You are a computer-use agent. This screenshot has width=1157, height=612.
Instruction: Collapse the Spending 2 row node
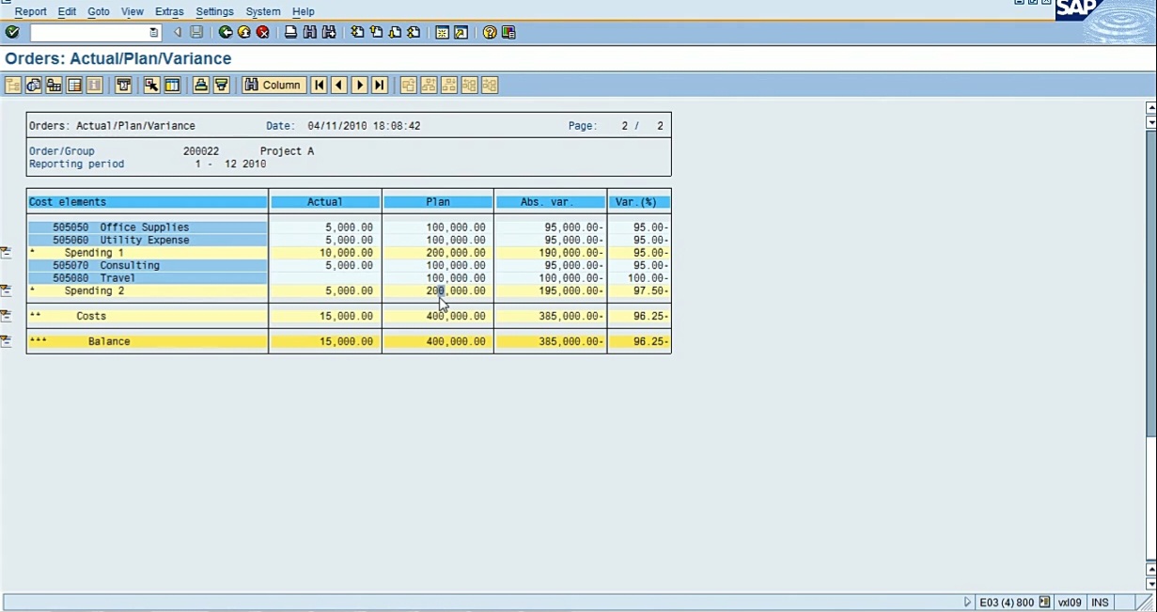click(6, 290)
